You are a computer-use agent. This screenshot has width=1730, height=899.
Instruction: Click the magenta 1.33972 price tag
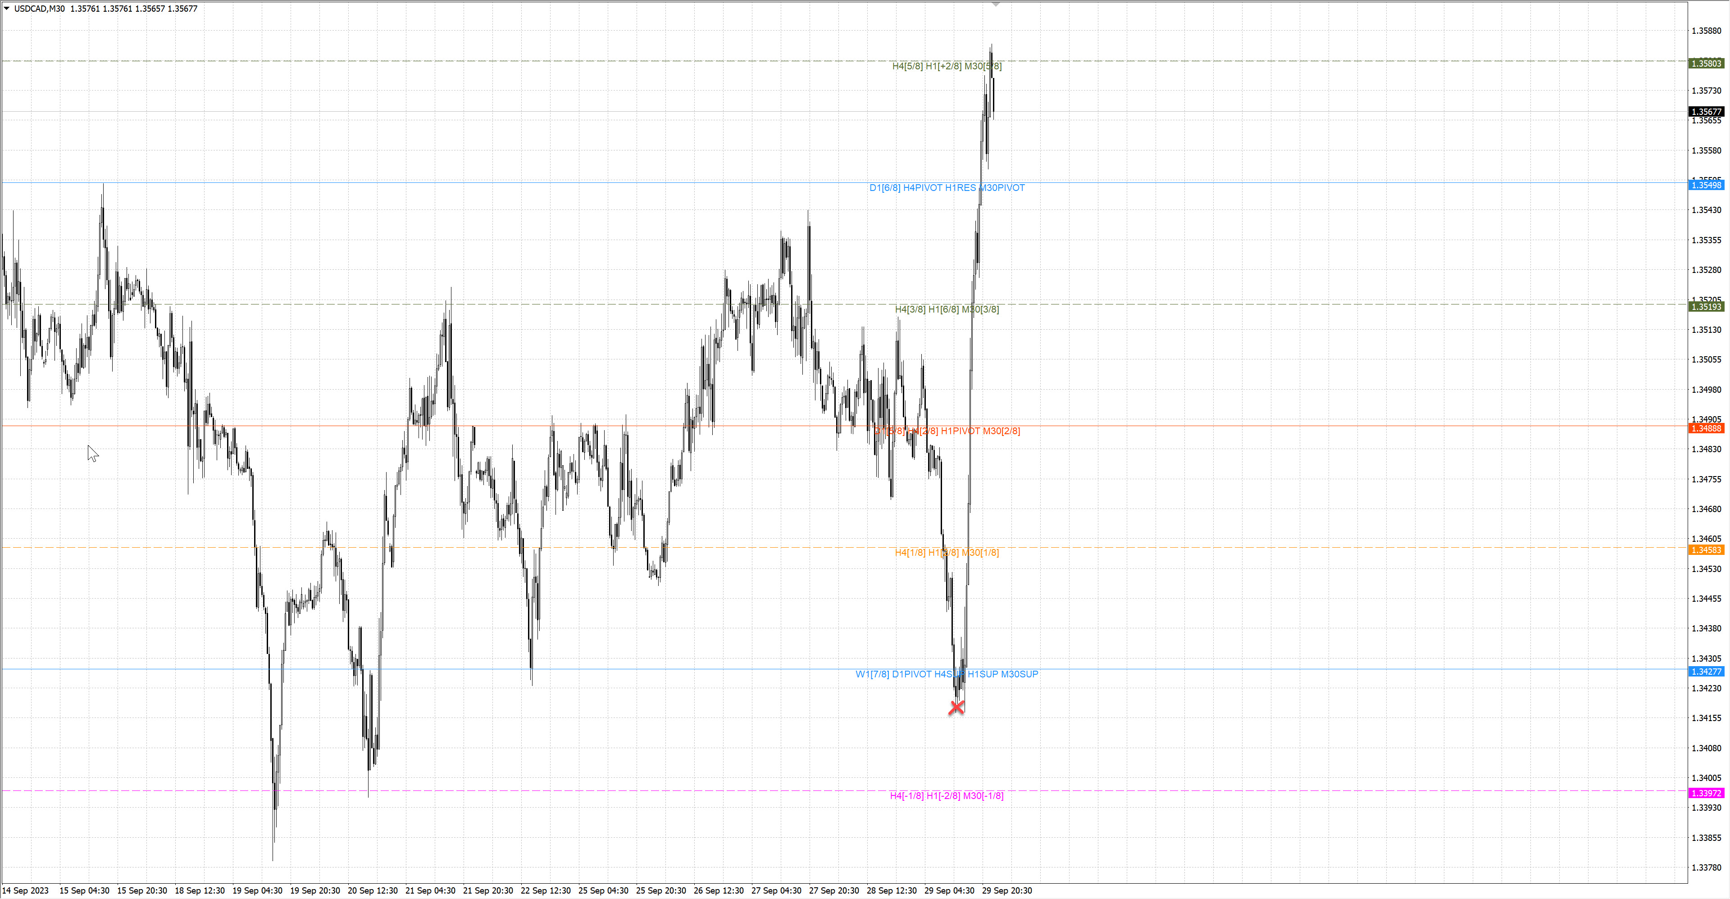tap(1706, 793)
